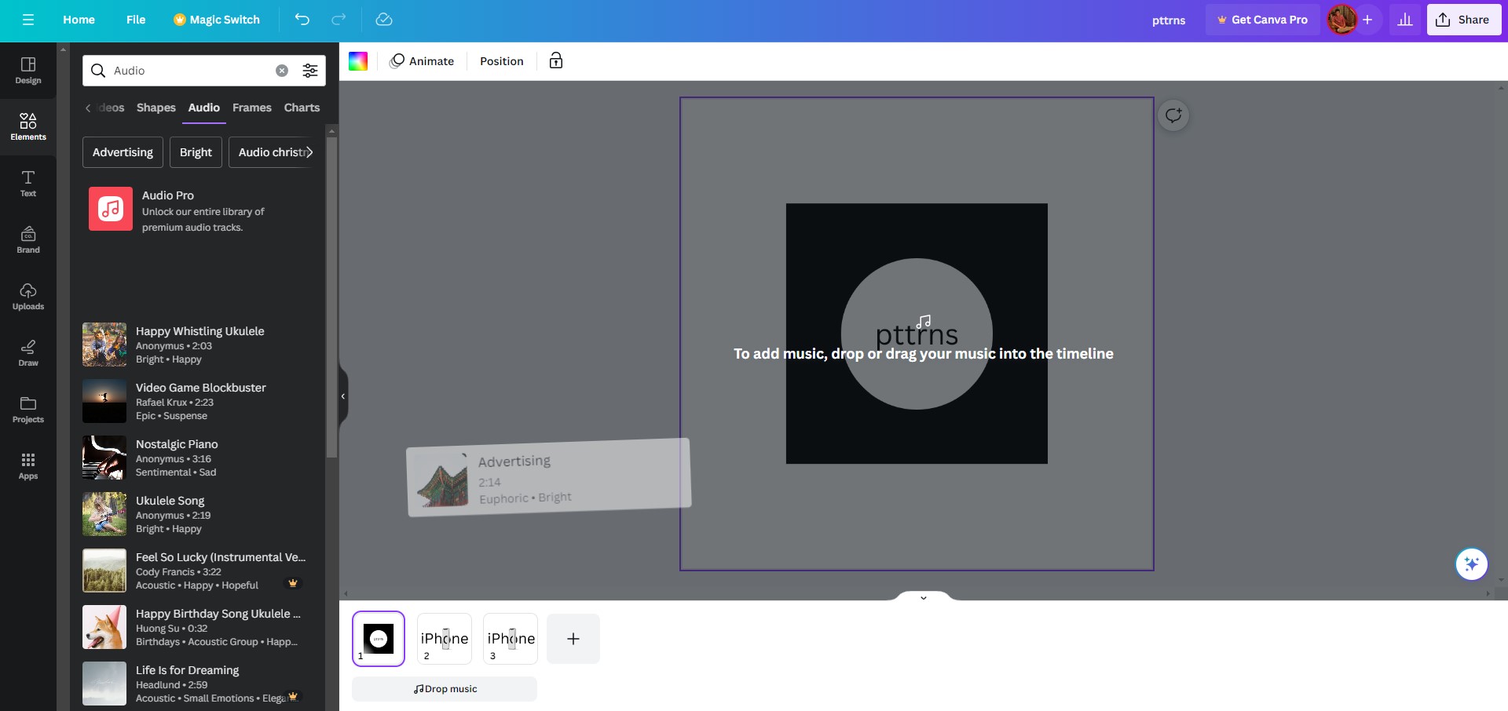Expand more suggestion chips with arrow
1508x711 pixels.
(x=310, y=152)
